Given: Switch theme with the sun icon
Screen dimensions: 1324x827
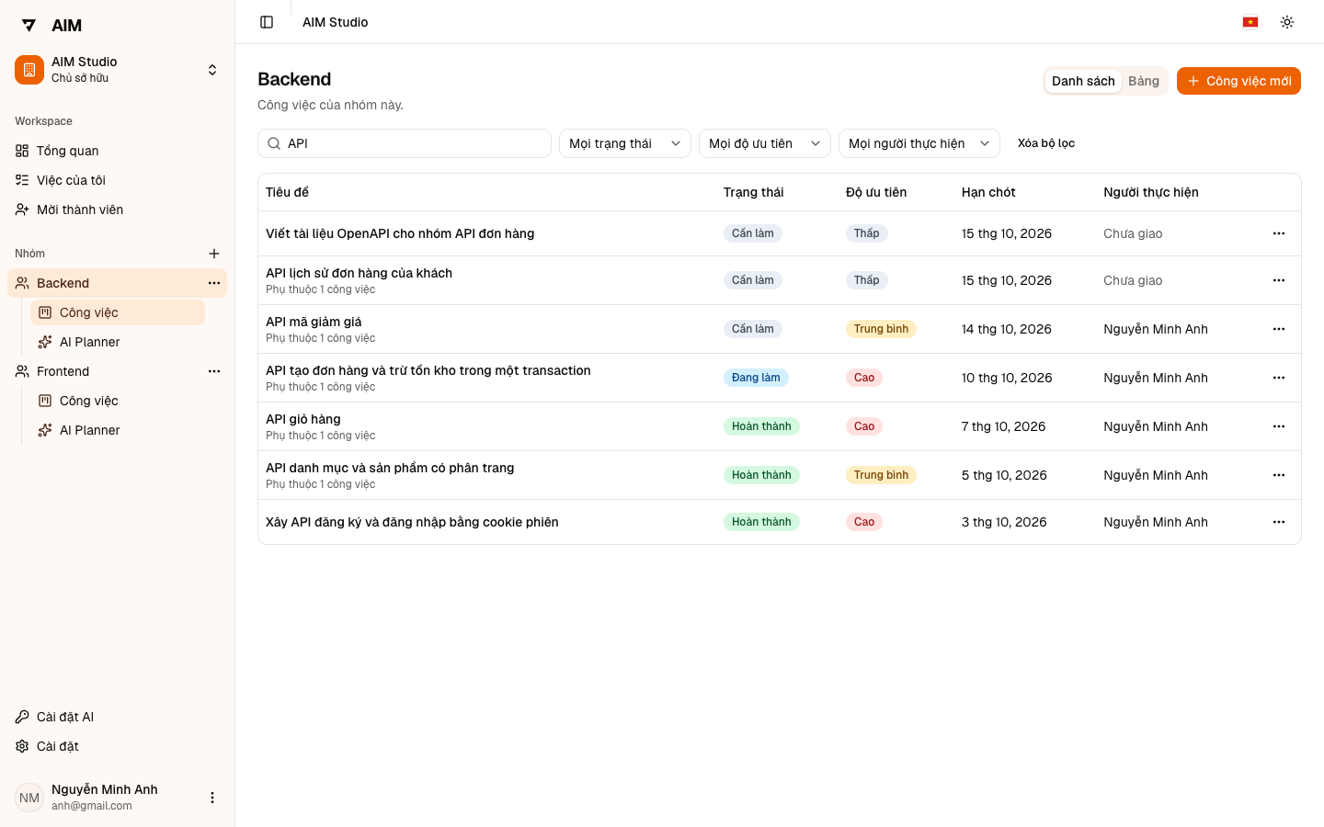Looking at the screenshot, I should (x=1287, y=22).
